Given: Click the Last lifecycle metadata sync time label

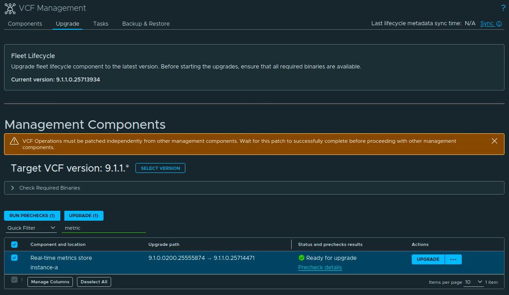Looking at the screenshot, I should pyautogui.click(x=416, y=23).
